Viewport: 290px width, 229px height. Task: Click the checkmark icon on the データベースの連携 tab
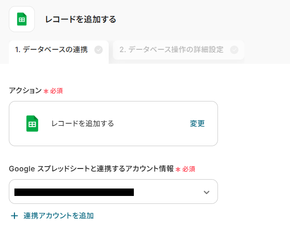pyautogui.click(x=99, y=50)
